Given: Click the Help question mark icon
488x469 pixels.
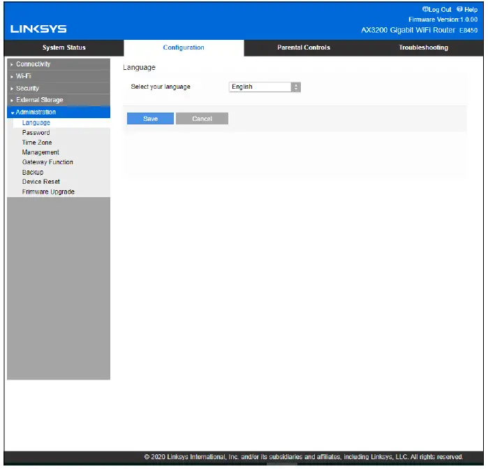Looking at the screenshot, I should (459, 9).
